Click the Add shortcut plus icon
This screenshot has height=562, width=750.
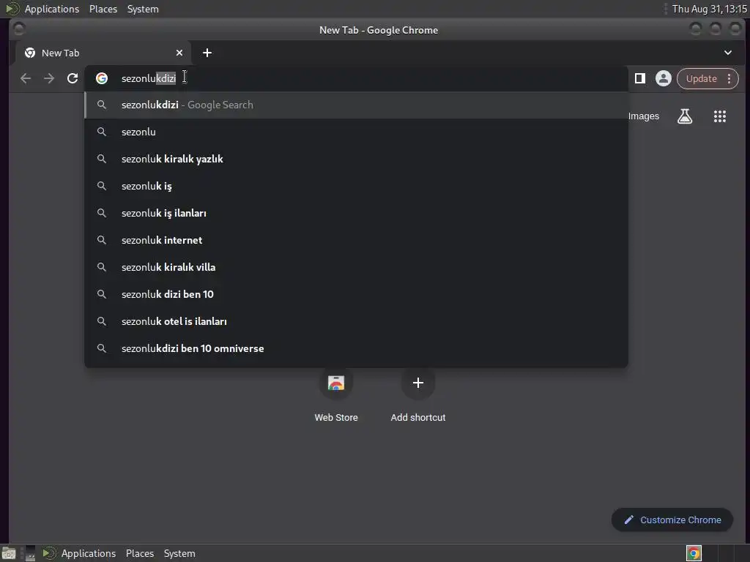click(418, 383)
